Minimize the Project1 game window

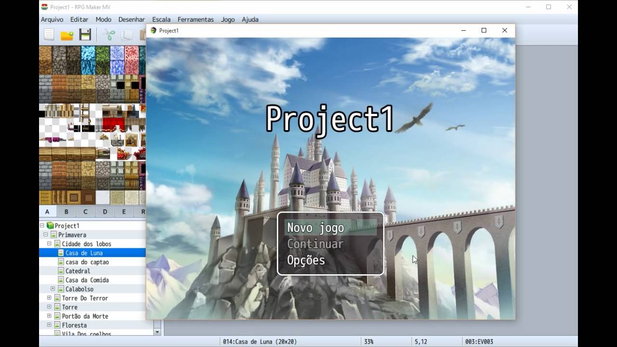pyautogui.click(x=464, y=30)
